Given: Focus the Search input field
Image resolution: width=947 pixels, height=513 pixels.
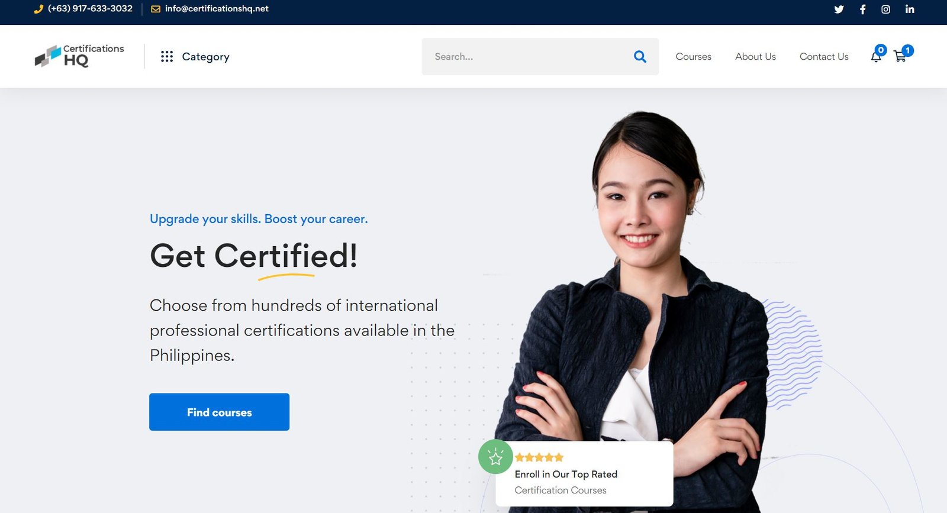Looking at the screenshot, I should (527, 57).
